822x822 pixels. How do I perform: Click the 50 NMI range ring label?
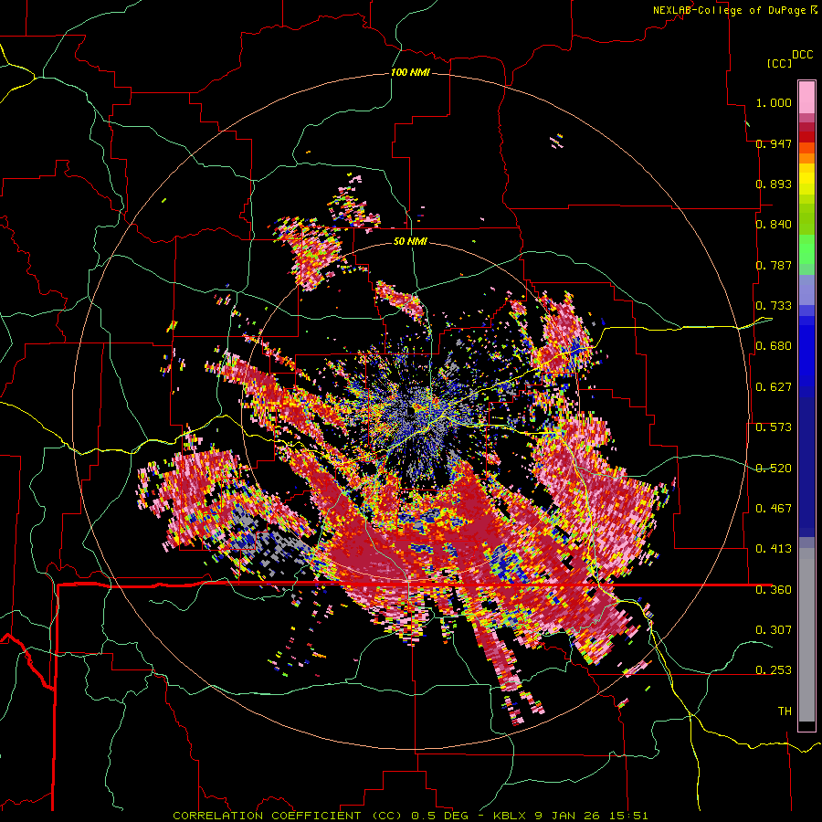pos(410,242)
